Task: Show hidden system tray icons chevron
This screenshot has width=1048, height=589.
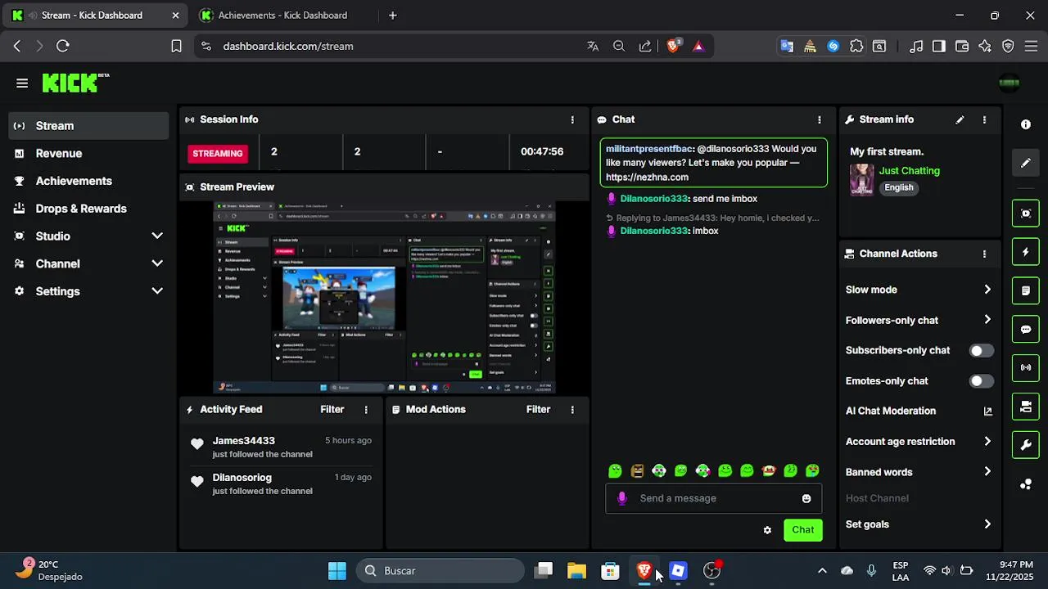Action: pos(822,571)
